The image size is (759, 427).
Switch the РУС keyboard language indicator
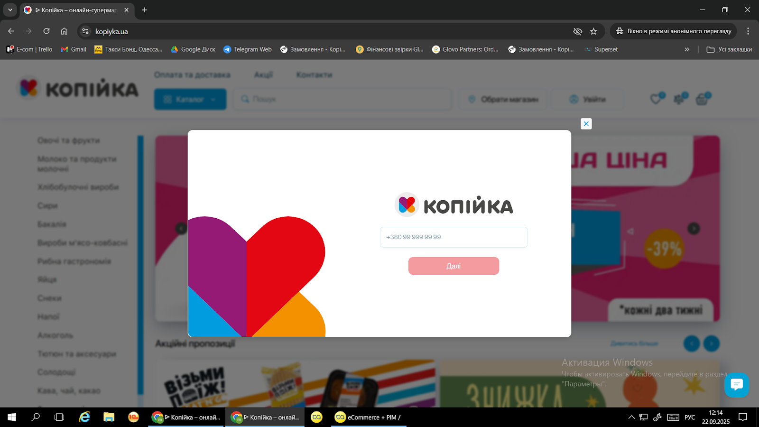point(690,418)
